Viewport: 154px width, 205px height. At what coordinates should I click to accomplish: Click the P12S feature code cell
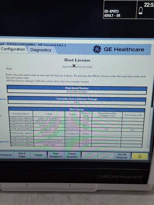tap(86, 122)
